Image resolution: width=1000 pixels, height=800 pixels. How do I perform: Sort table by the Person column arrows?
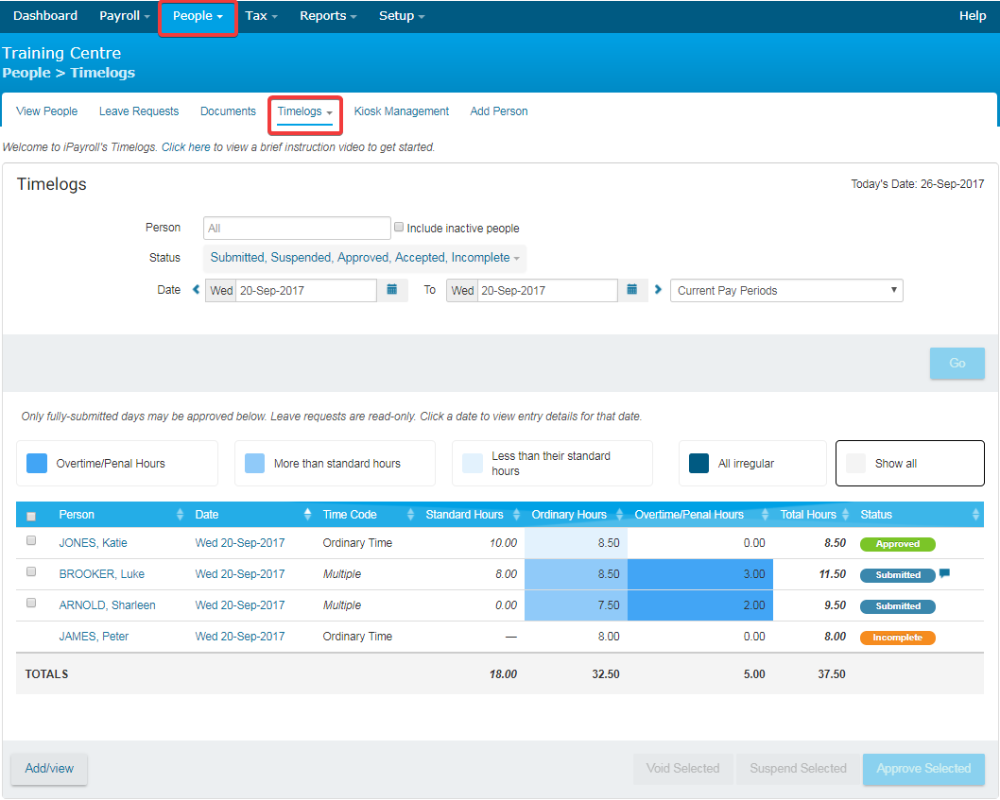click(x=181, y=515)
